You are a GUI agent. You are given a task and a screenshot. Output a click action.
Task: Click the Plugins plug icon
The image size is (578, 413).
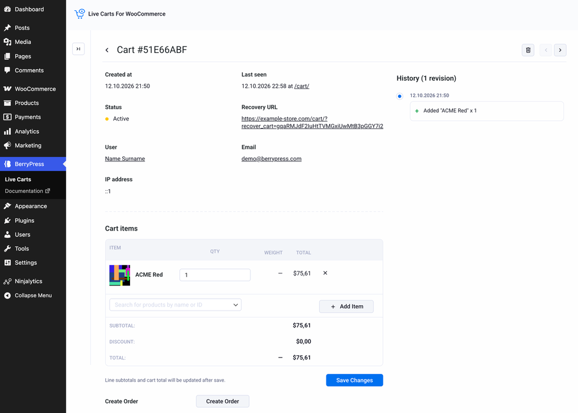(7, 220)
